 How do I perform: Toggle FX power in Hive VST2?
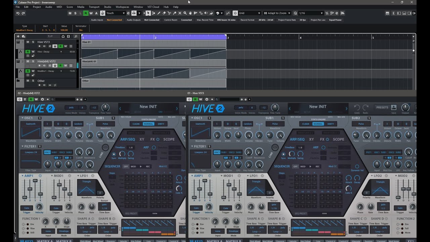point(158,139)
